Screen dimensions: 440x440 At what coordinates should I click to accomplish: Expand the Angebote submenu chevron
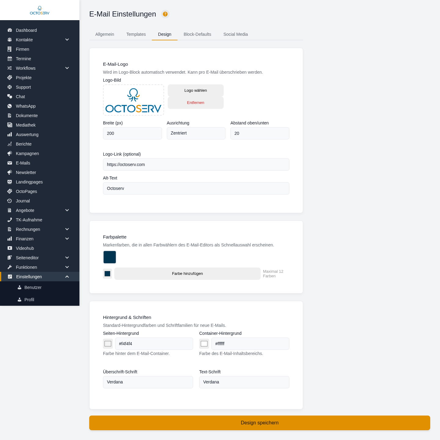(67, 210)
